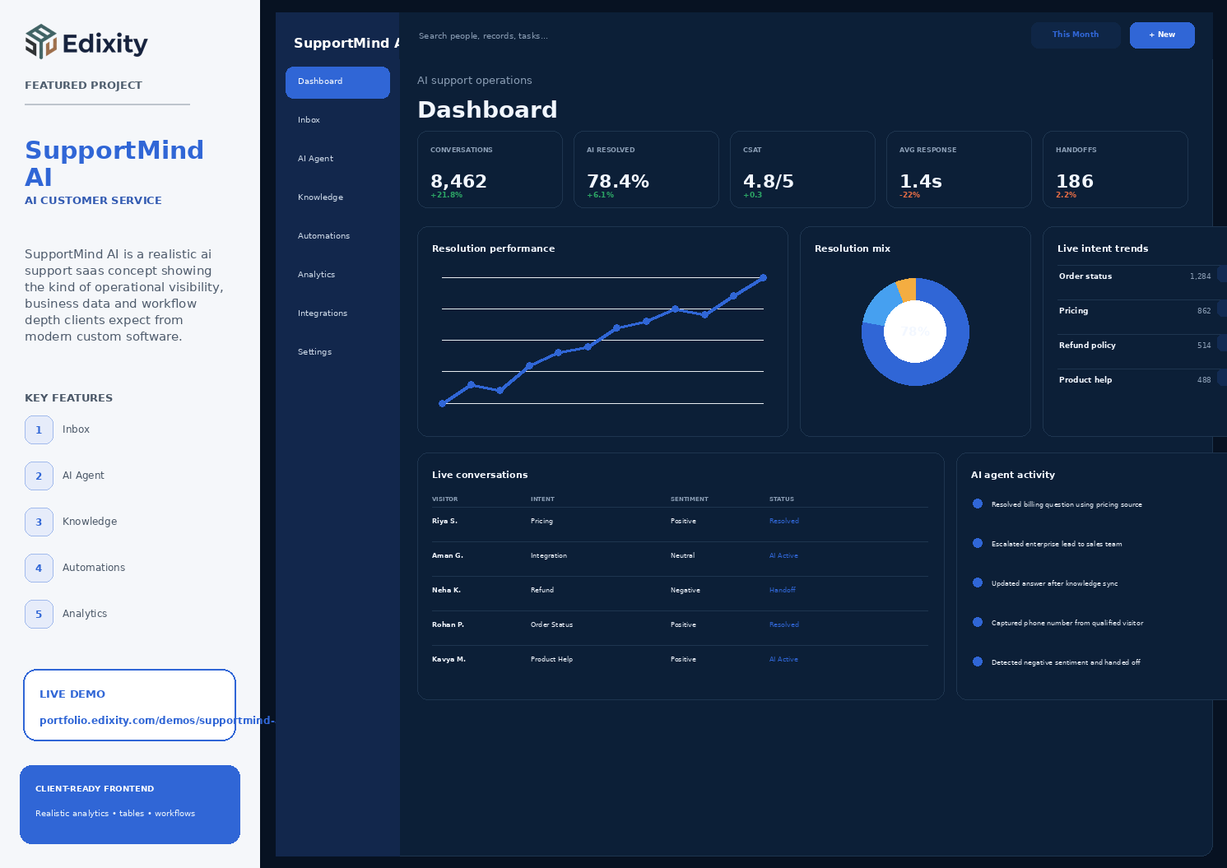Image resolution: width=1227 pixels, height=868 pixels.
Task: Click the last data point on Resolution performance chart
Action: [764, 278]
